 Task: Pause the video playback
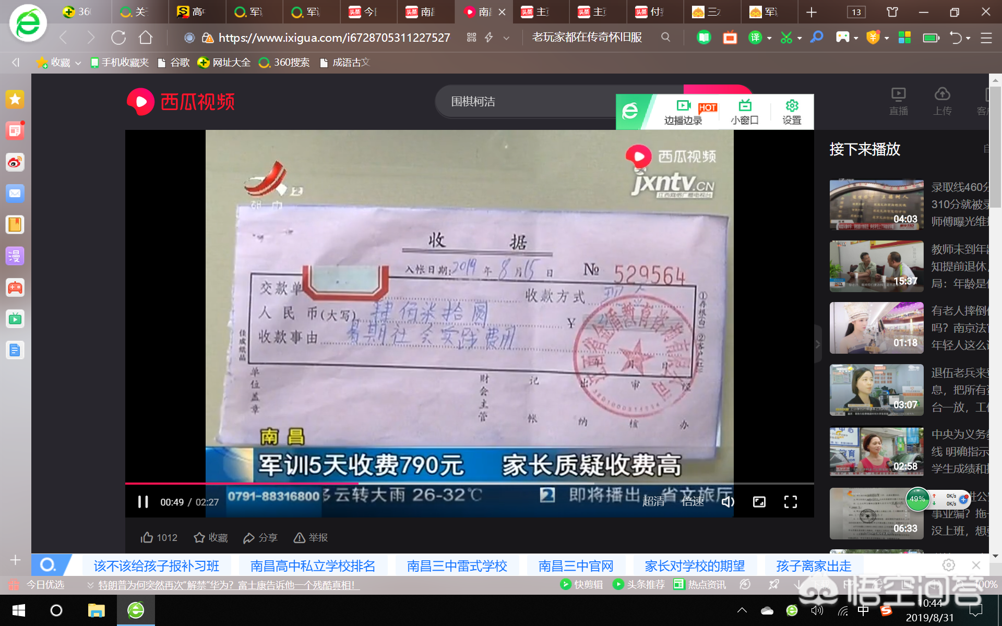(143, 502)
